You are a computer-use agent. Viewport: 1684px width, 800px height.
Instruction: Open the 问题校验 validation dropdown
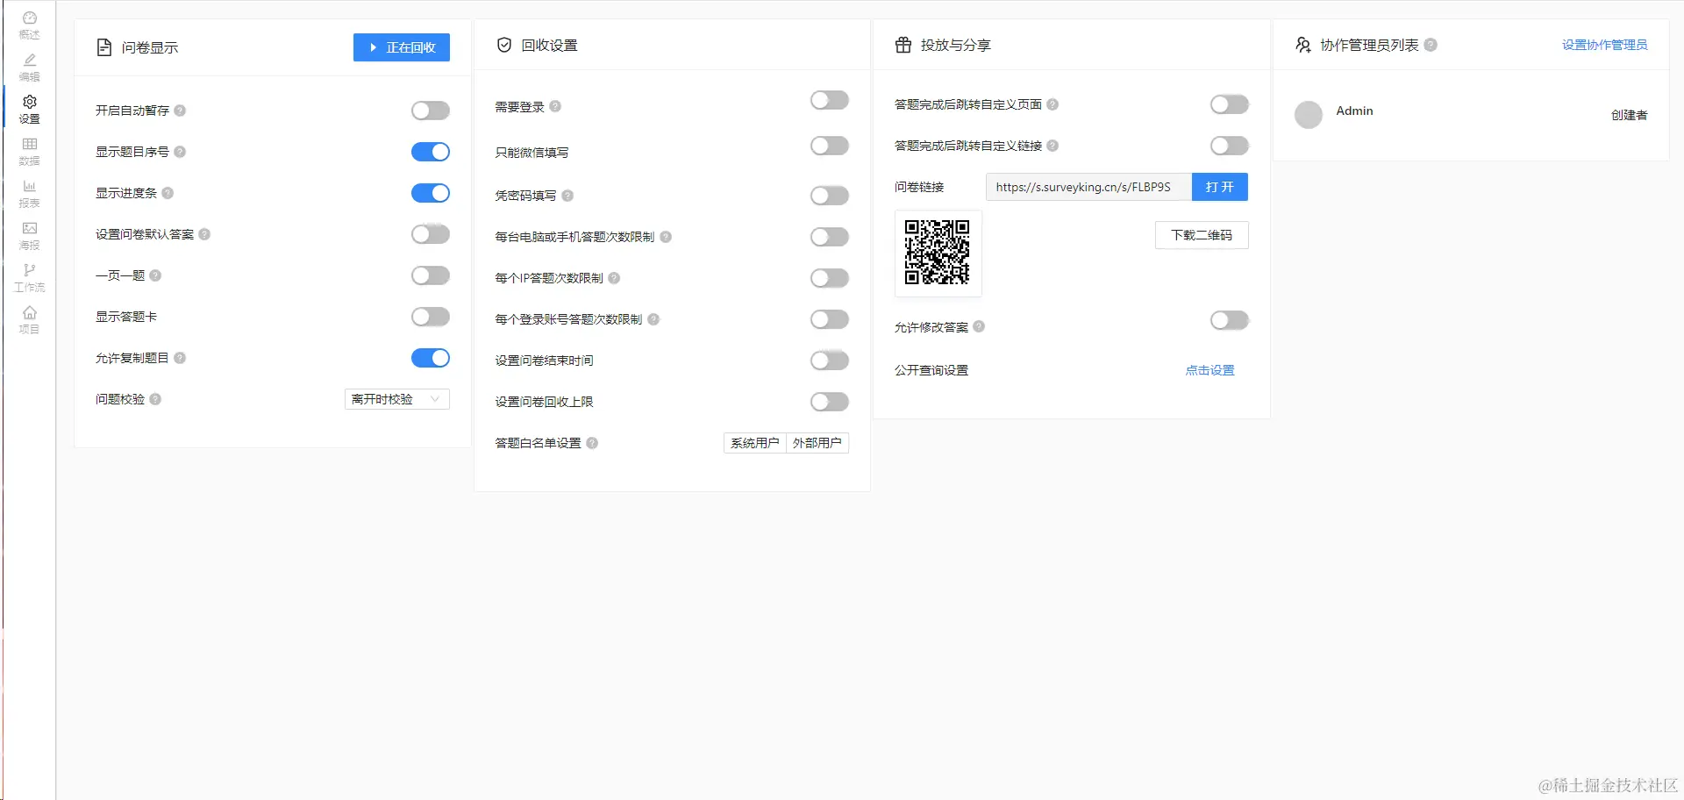396,399
